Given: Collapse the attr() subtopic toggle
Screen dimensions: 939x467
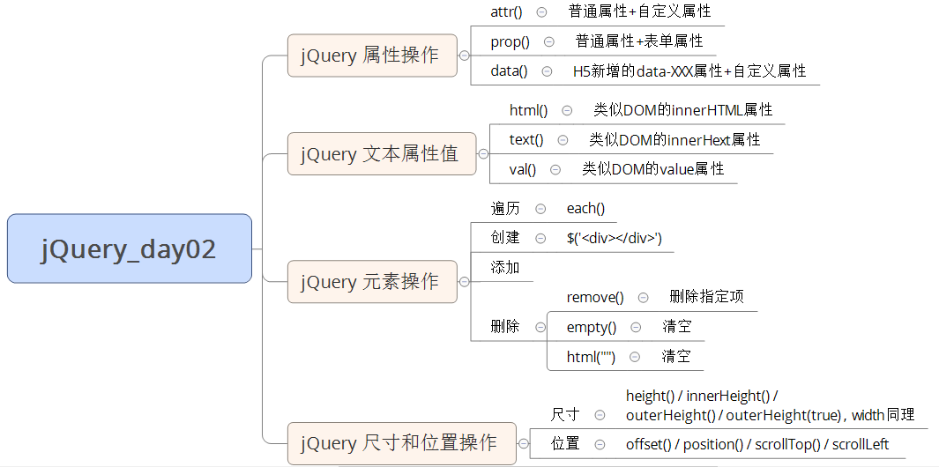Looking at the screenshot, I should [x=540, y=12].
